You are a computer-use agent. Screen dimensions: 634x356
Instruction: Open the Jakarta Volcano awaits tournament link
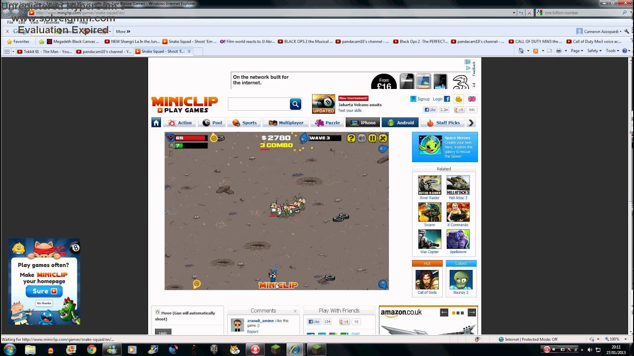click(360, 105)
